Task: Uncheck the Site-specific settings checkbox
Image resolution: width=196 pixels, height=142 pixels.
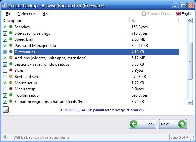Action: coord(5,33)
